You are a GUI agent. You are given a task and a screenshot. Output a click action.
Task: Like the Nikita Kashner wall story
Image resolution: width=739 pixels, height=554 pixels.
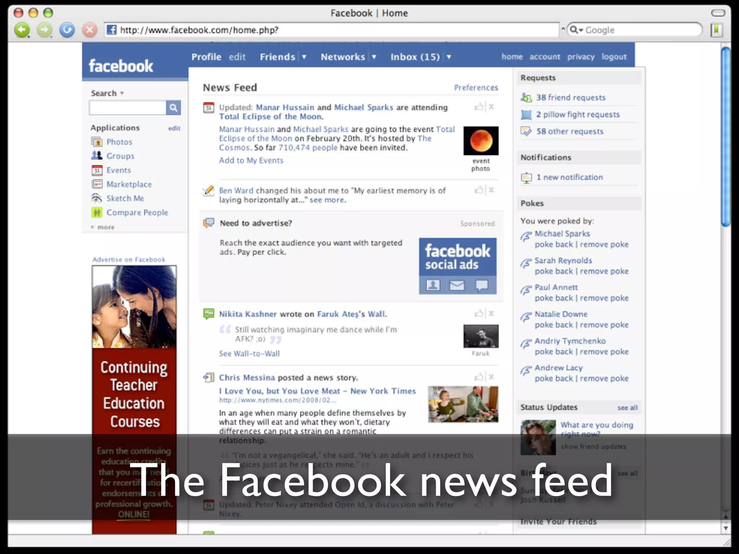pyautogui.click(x=479, y=313)
